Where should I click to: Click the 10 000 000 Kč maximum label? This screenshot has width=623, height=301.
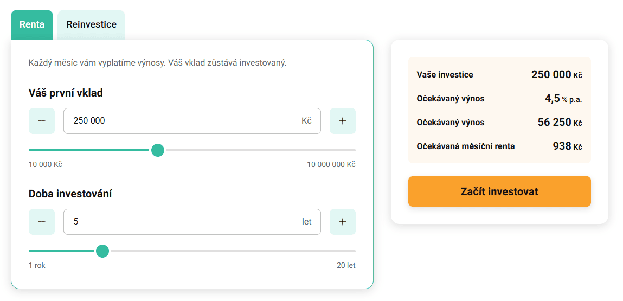click(x=331, y=164)
